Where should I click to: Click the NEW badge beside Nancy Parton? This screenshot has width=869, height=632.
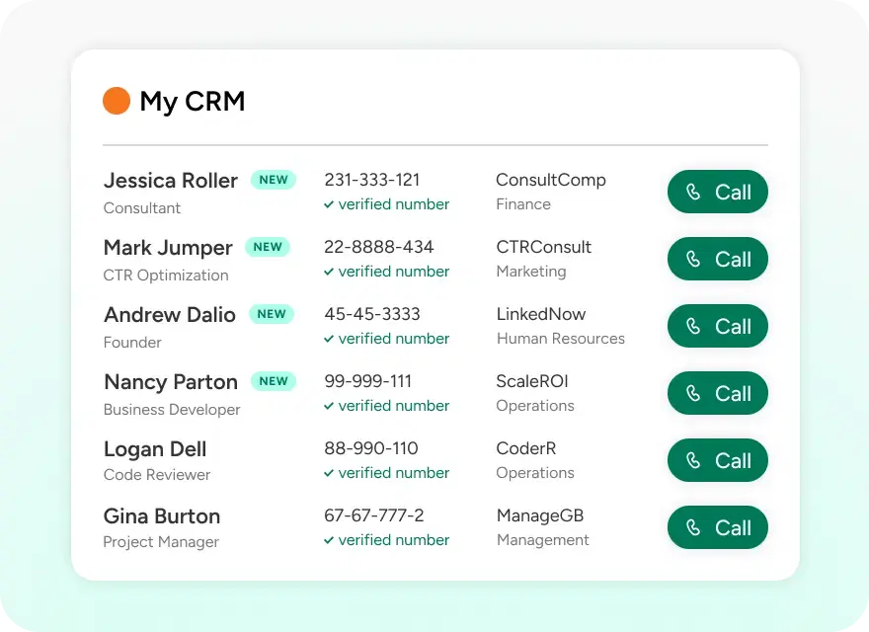[x=274, y=381]
